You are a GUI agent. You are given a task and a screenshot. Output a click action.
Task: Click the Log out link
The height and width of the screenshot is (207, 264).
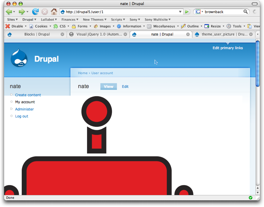coord(22,116)
